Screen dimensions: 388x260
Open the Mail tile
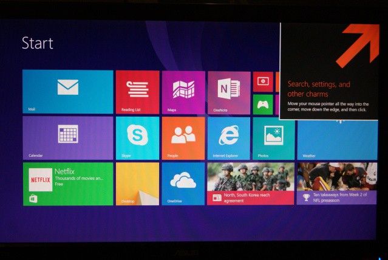coord(68,92)
